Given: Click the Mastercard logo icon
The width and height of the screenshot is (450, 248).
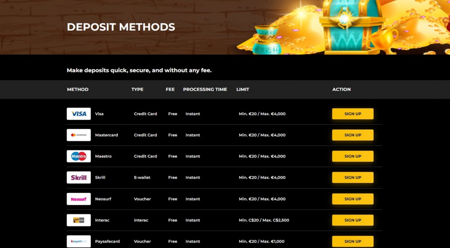Looking at the screenshot, I should click(x=79, y=135).
